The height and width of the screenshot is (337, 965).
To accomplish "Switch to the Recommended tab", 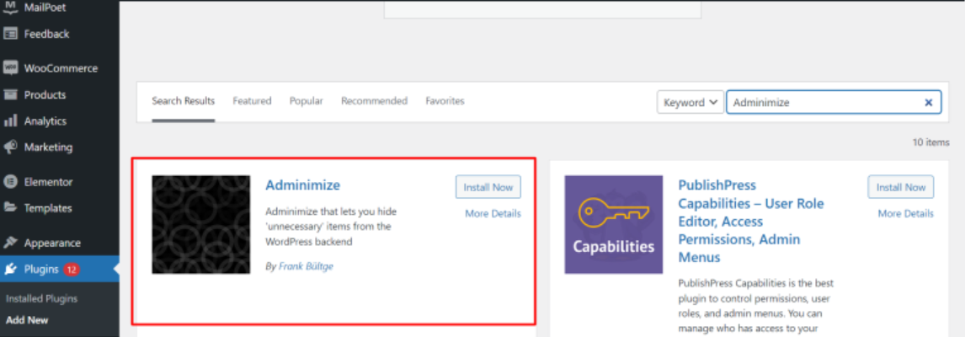I will tap(374, 101).
